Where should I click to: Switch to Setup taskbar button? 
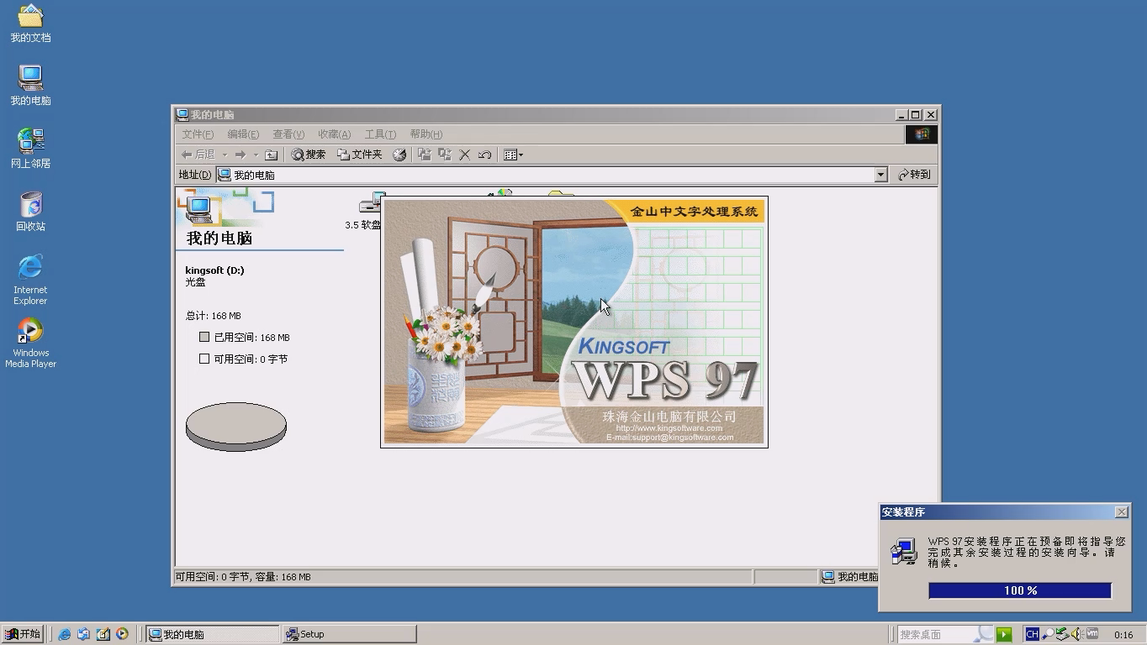click(x=349, y=634)
